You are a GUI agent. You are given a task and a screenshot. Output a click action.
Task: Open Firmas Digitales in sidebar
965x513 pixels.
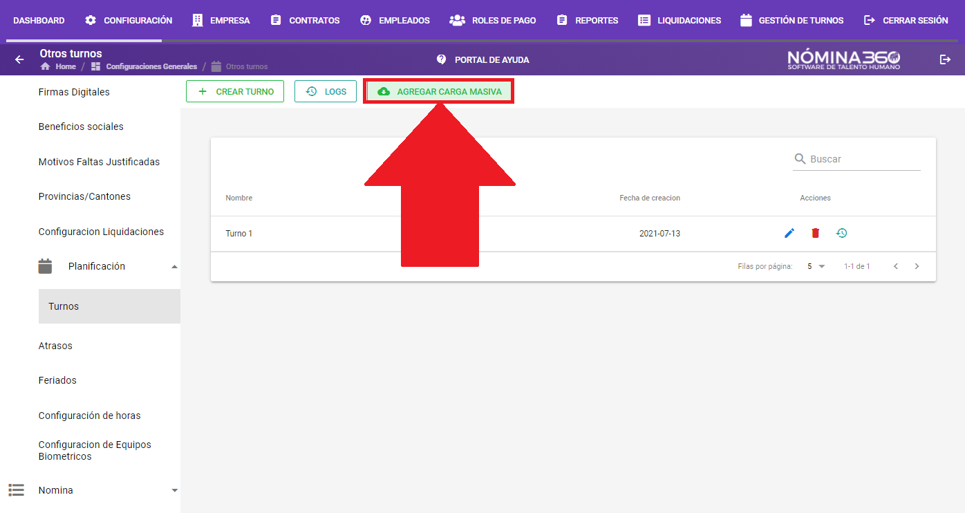click(x=74, y=92)
